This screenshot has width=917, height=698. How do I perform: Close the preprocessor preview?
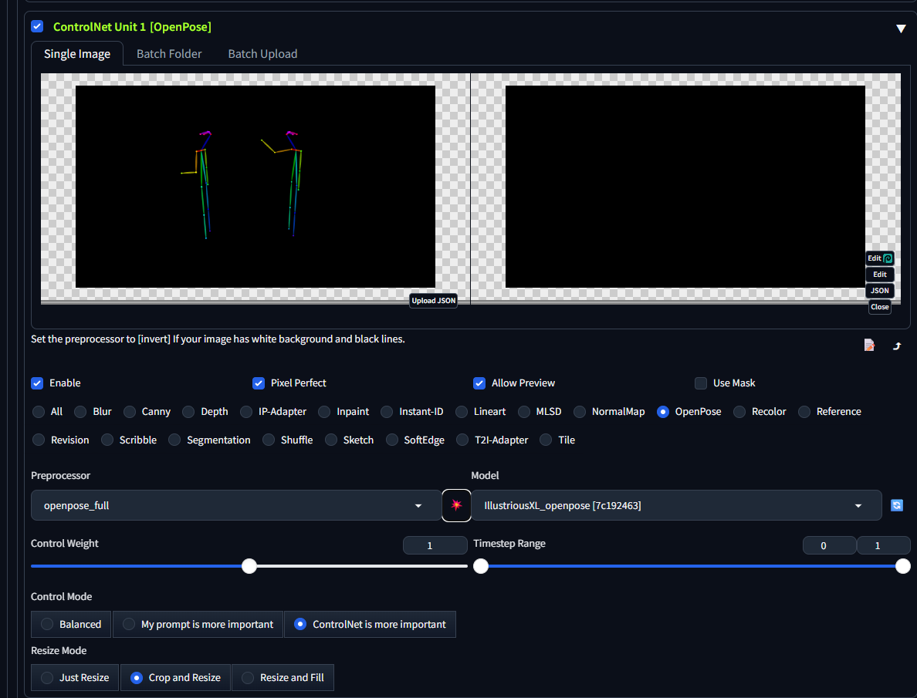pyautogui.click(x=880, y=307)
